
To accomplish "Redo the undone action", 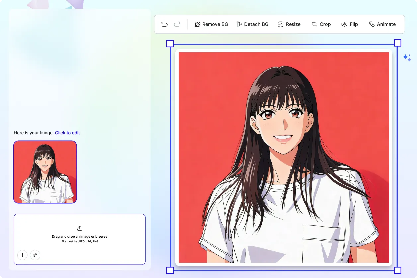I will pos(177,24).
